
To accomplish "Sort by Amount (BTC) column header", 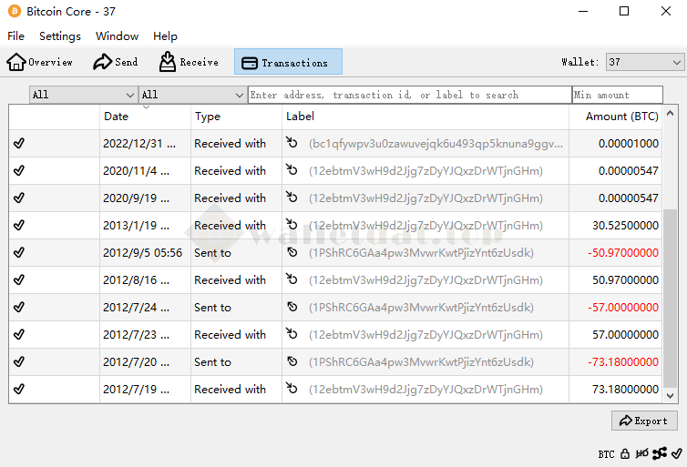I will pyautogui.click(x=621, y=117).
